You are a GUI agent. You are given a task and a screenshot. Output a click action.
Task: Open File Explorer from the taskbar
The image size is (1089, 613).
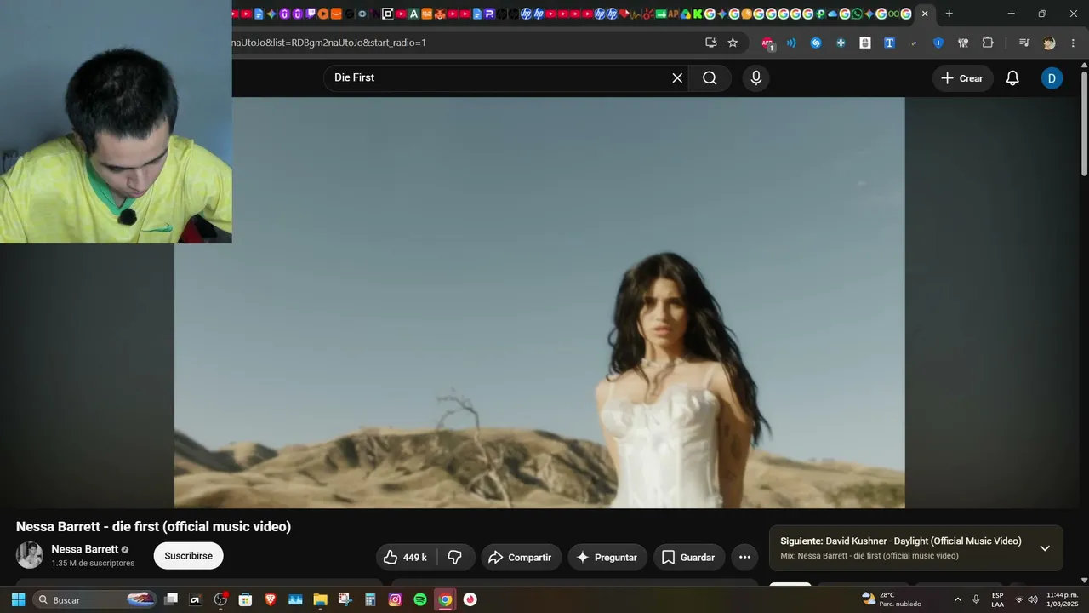[x=320, y=599]
